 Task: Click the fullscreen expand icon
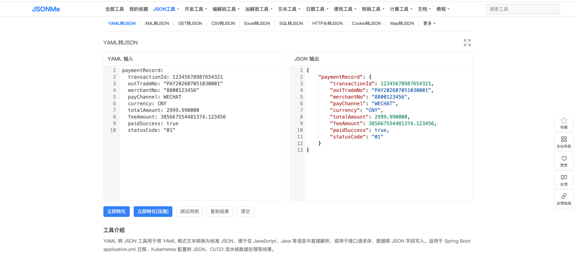(467, 43)
